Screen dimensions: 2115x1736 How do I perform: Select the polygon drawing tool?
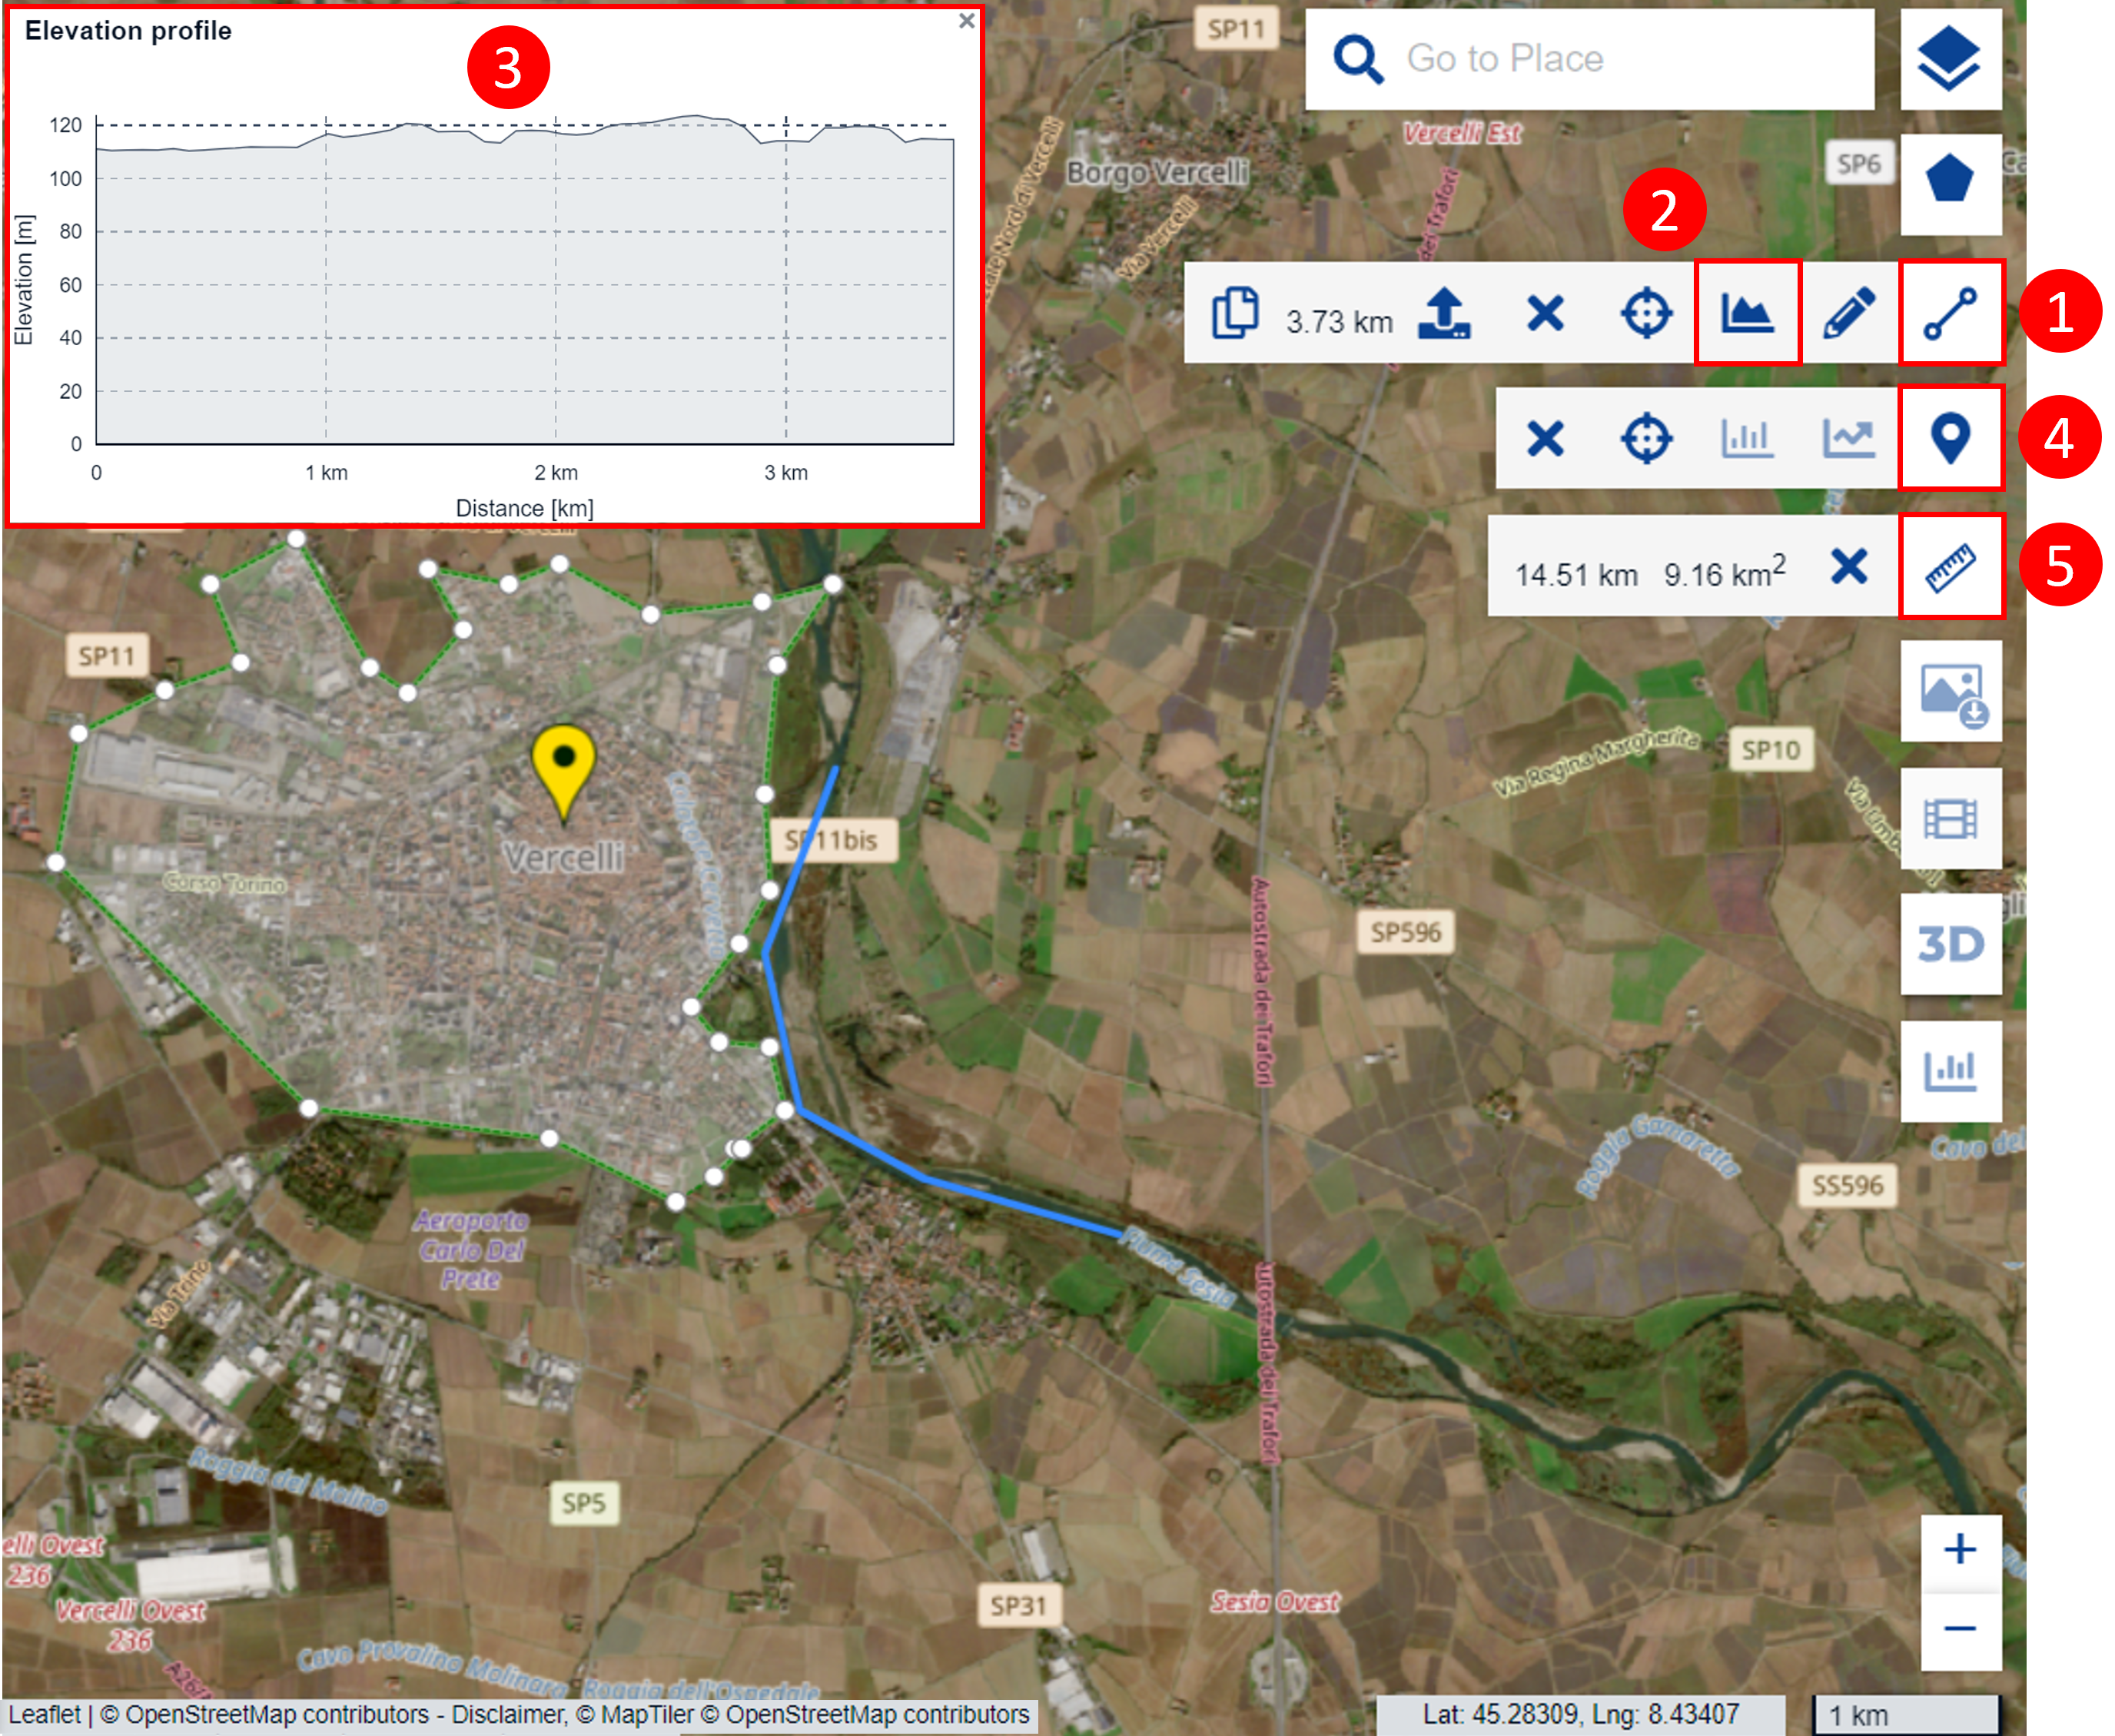tap(1949, 184)
